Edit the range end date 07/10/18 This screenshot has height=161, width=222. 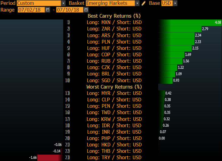point(69,10)
